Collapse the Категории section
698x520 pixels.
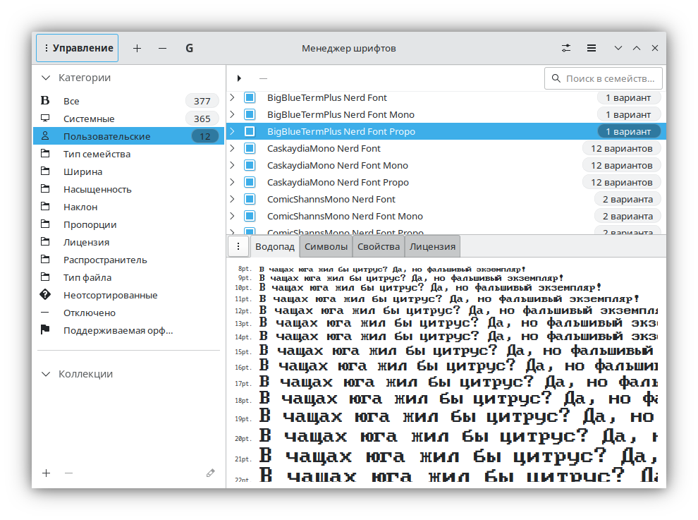45,78
